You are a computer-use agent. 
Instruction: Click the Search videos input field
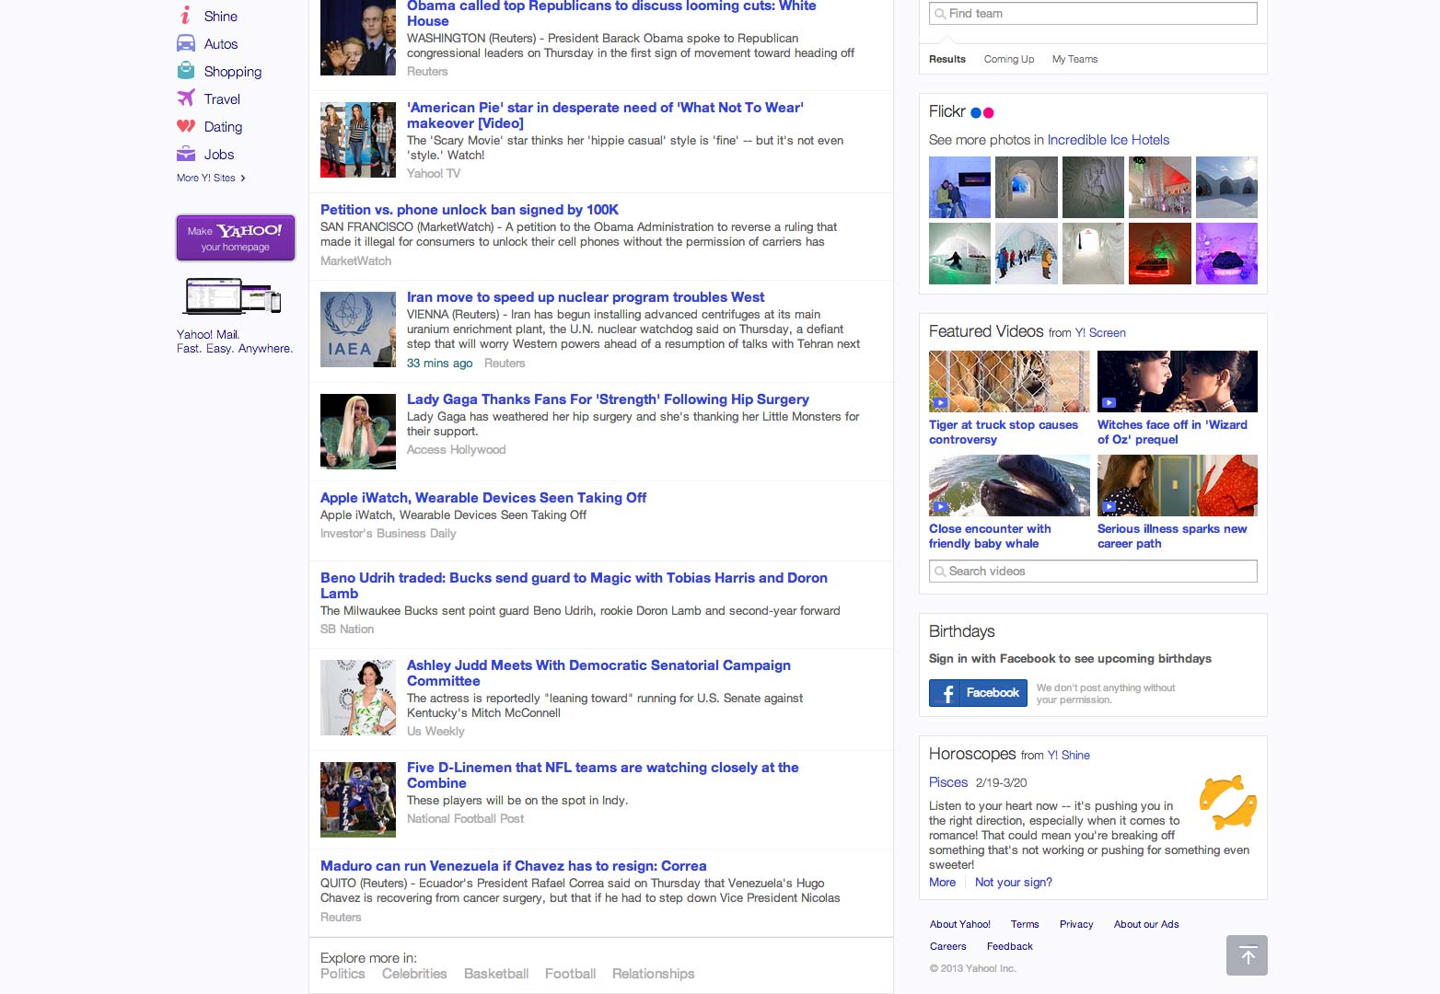(x=1093, y=572)
